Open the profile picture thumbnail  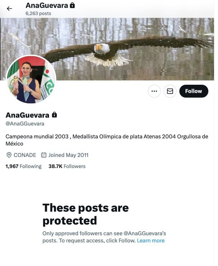[31, 79]
